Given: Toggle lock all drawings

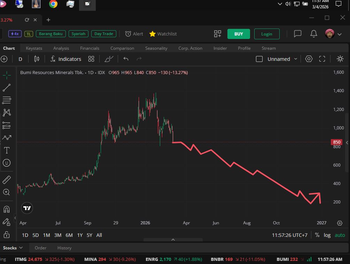Looking at the screenshot, I should click(7, 234).
